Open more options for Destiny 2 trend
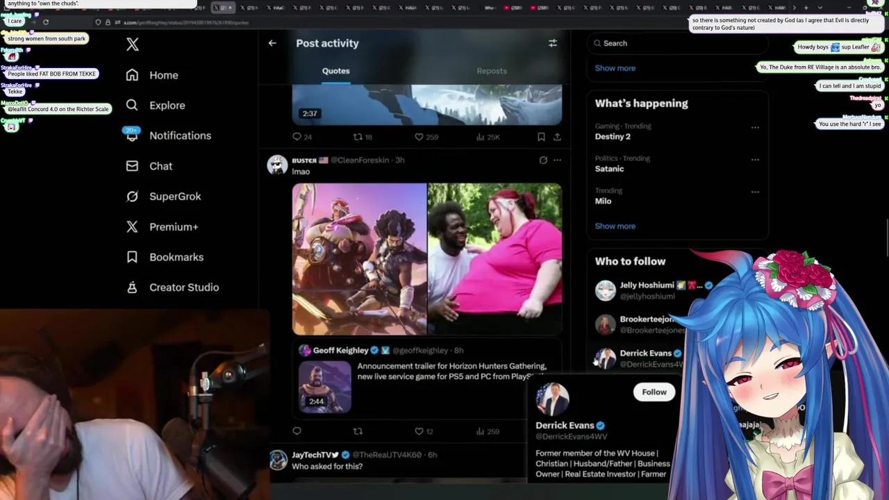The height and width of the screenshot is (500, 889). point(755,127)
